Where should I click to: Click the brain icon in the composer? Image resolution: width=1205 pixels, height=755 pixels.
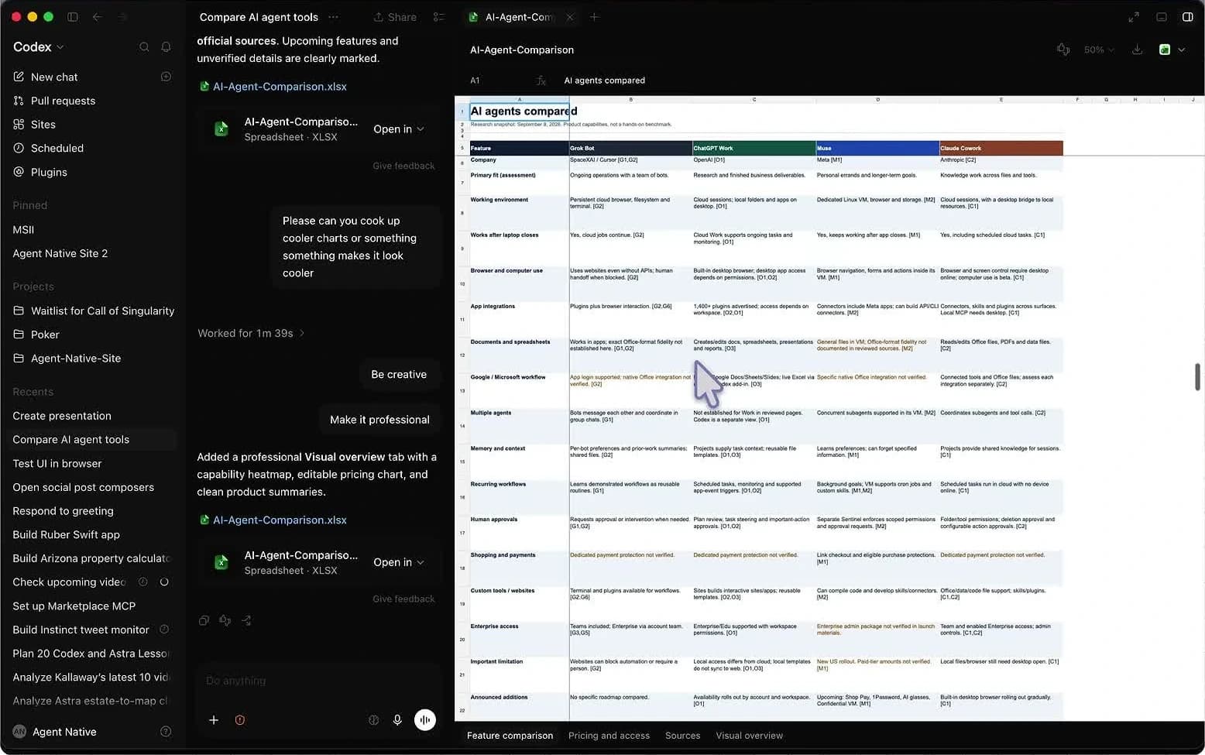tap(373, 720)
